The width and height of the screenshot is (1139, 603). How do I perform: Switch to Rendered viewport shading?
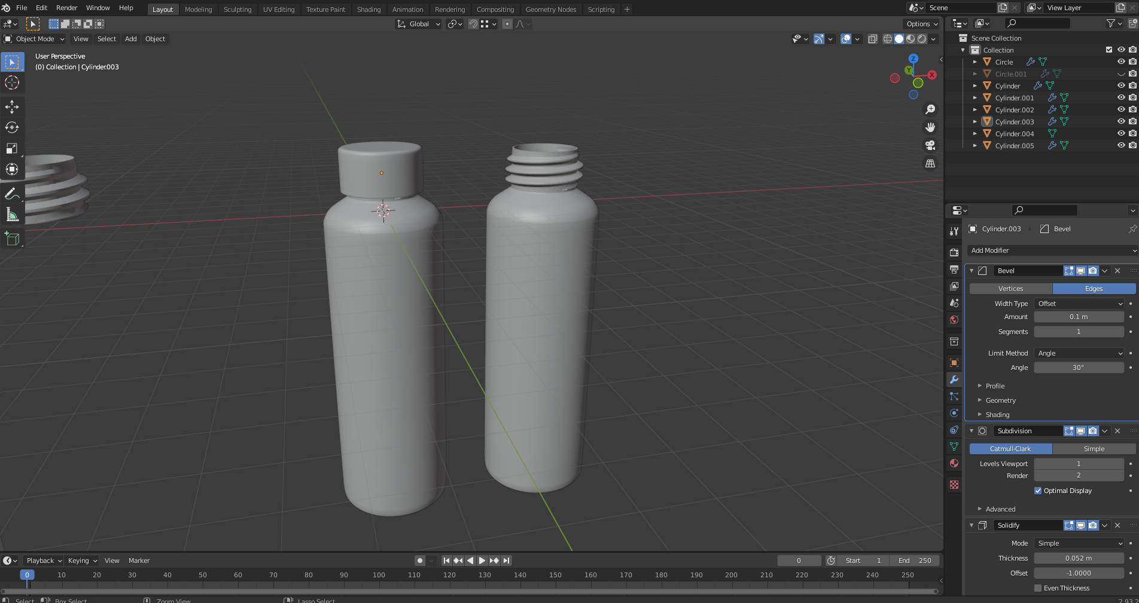922,39
